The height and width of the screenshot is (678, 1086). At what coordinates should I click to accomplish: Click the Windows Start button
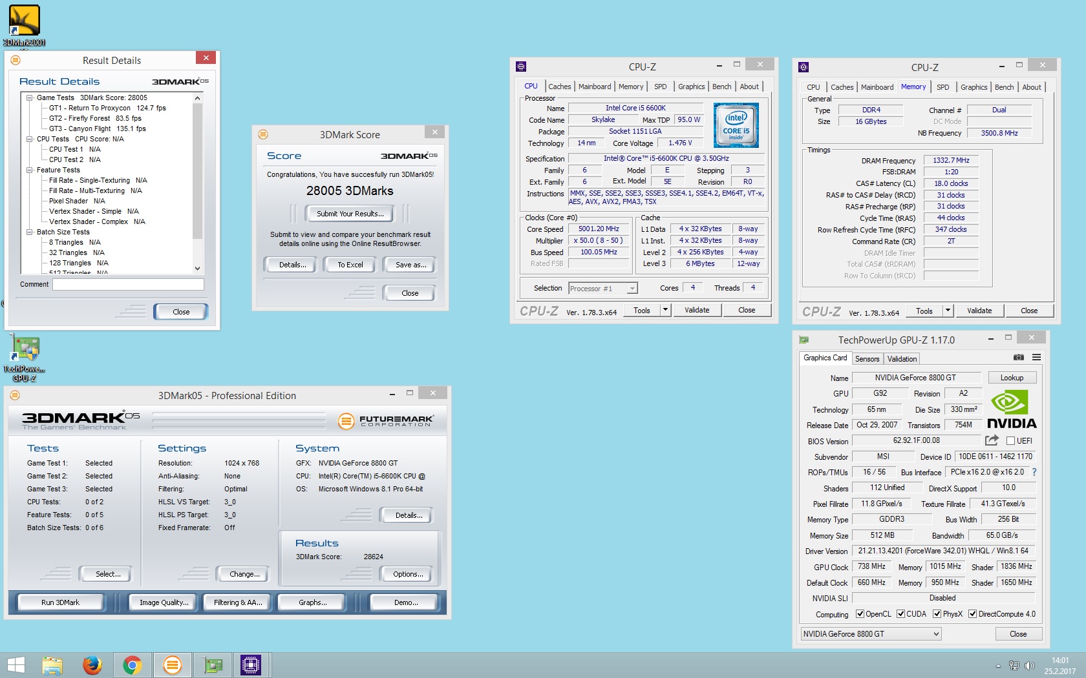click(x=16, y=665)
